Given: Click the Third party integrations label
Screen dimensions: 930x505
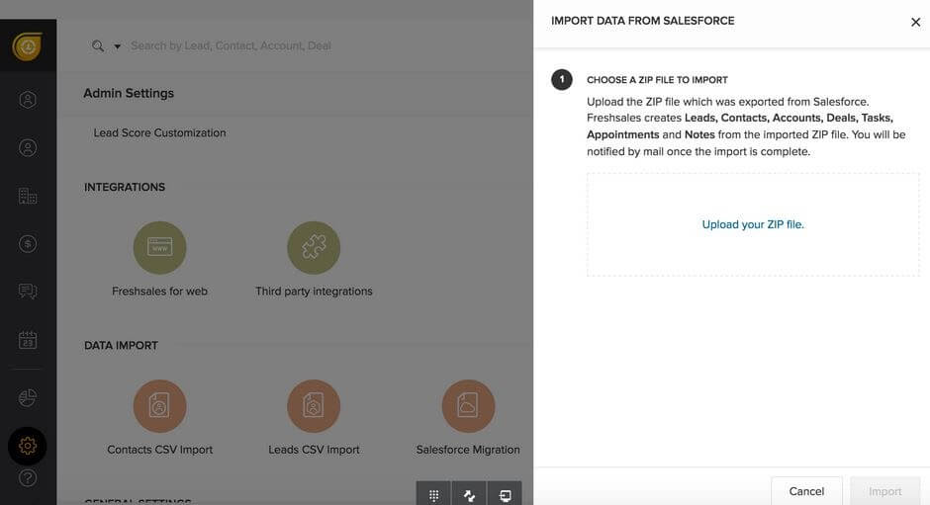Looking at the screenshot, I should click(x=314, y=291).
